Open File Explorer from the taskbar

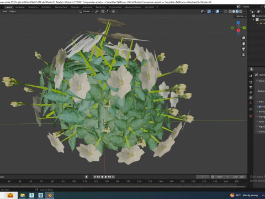pos(23,195)
